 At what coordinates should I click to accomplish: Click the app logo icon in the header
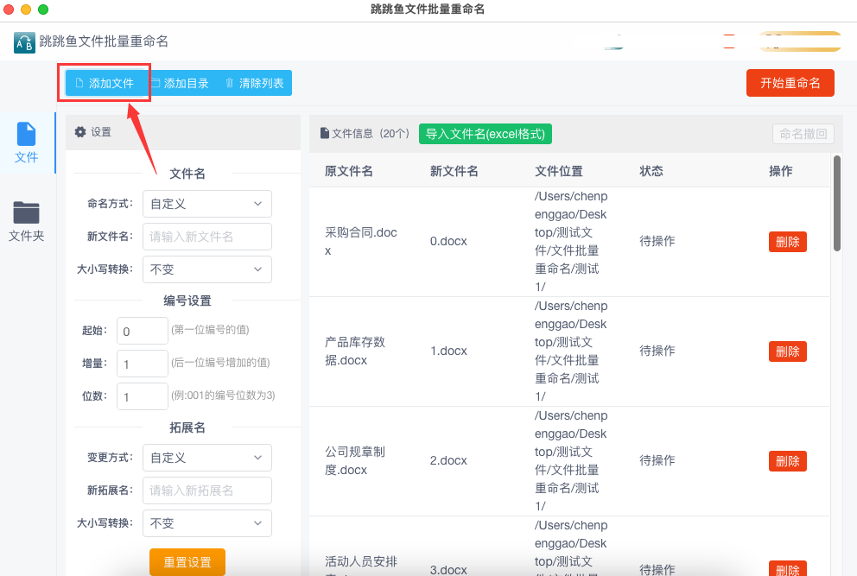[24, 42]
